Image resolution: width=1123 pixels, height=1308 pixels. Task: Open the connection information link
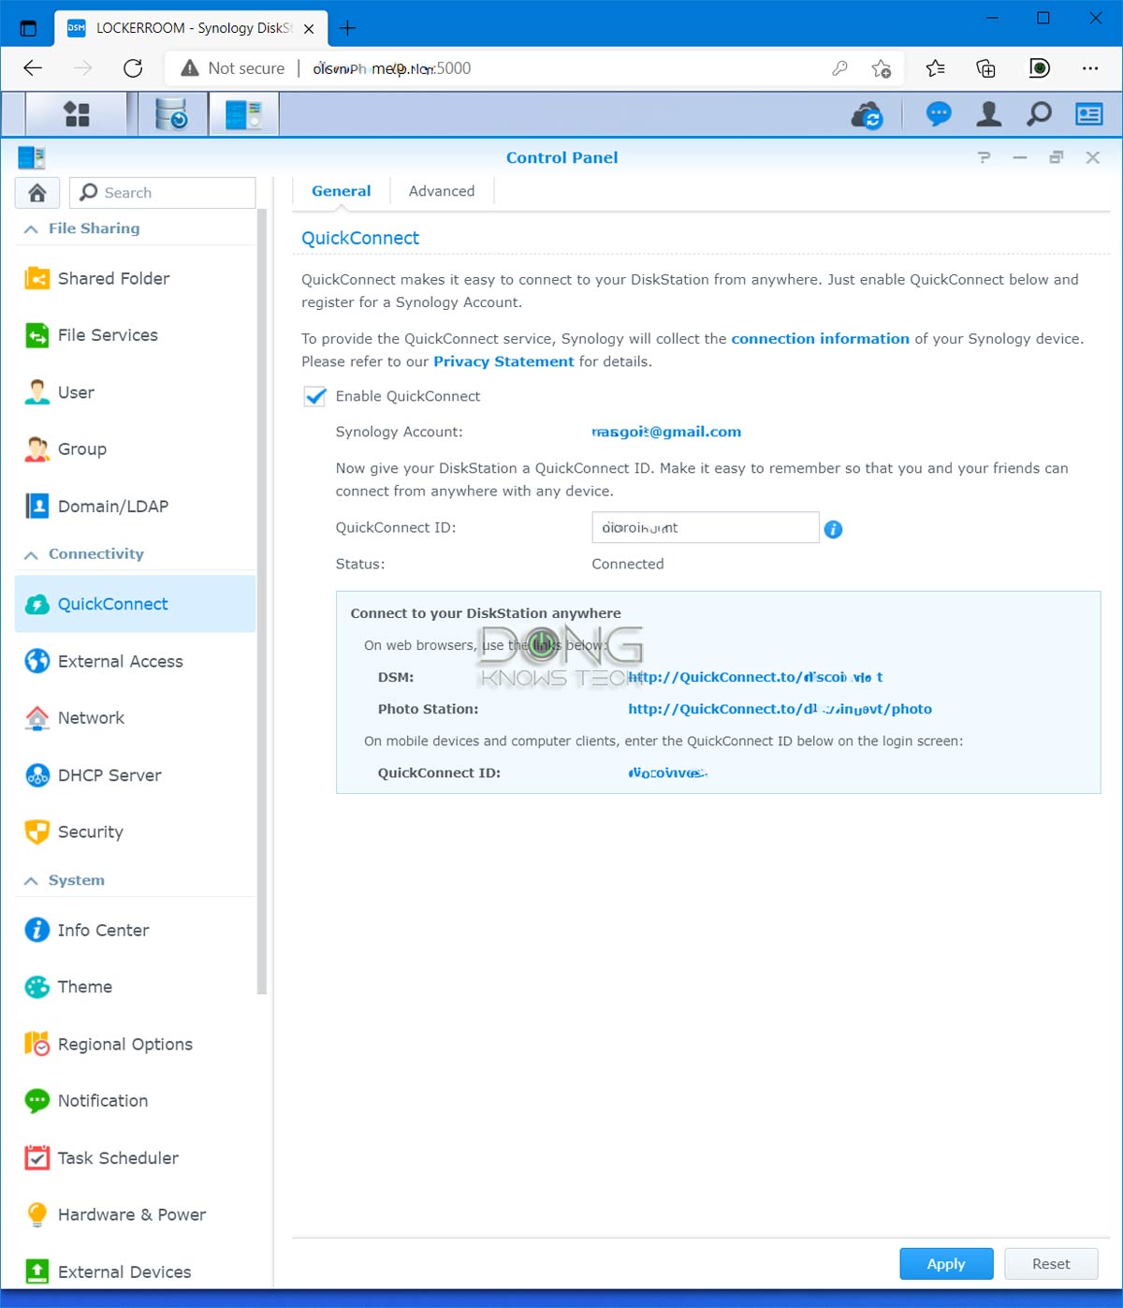820,339
